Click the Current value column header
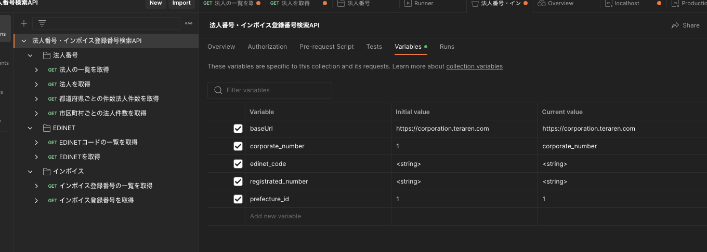707x252 pixels. click(x=562, y=112)
